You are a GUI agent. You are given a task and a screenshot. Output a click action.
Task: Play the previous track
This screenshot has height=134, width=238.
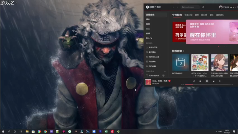coord(200,81)
